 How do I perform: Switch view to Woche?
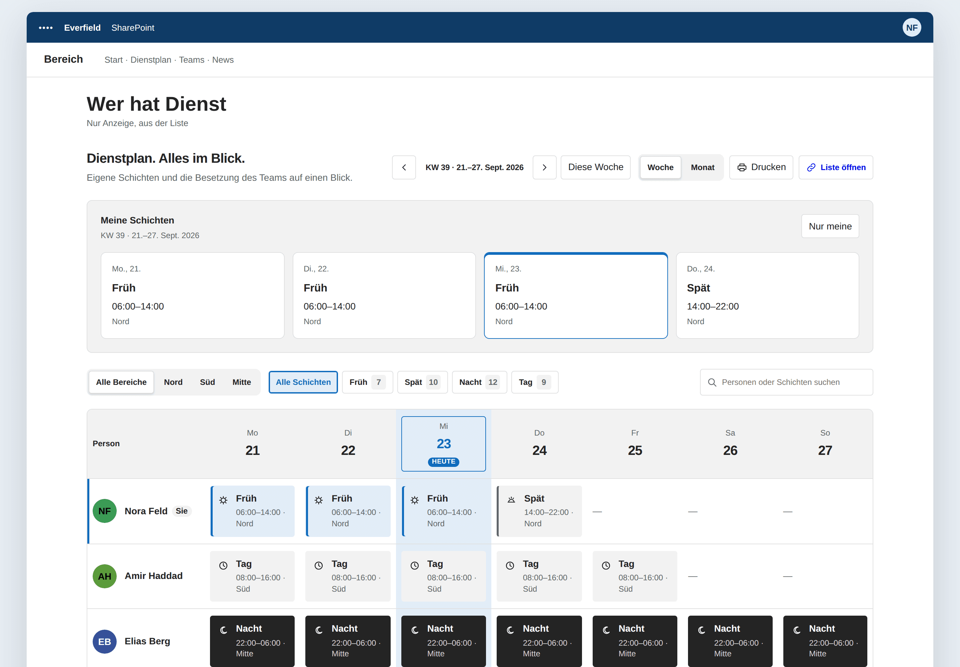click(x=660, y=167)
